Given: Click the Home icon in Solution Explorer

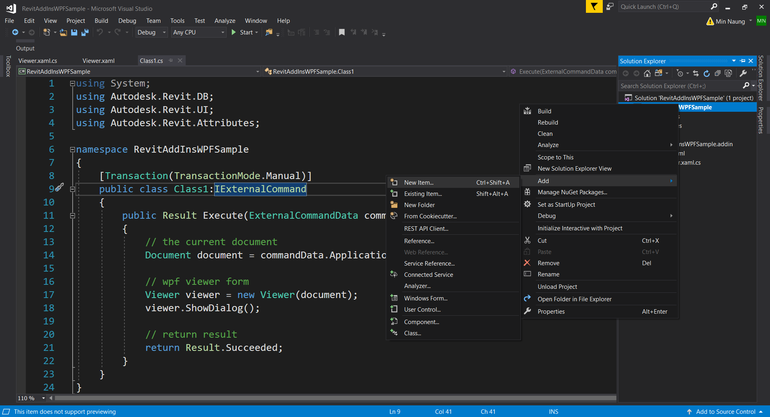Looking at the screenshot, I should pos(647,73).
